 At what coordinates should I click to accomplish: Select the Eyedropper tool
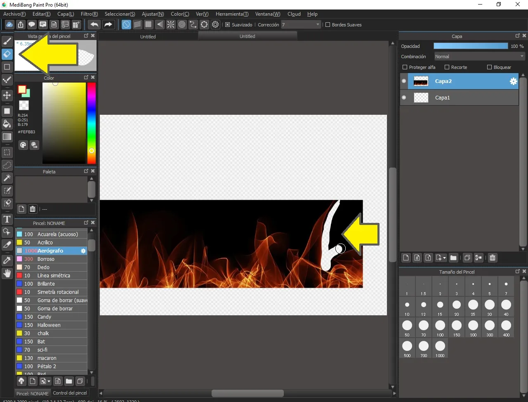pos(7,260)
